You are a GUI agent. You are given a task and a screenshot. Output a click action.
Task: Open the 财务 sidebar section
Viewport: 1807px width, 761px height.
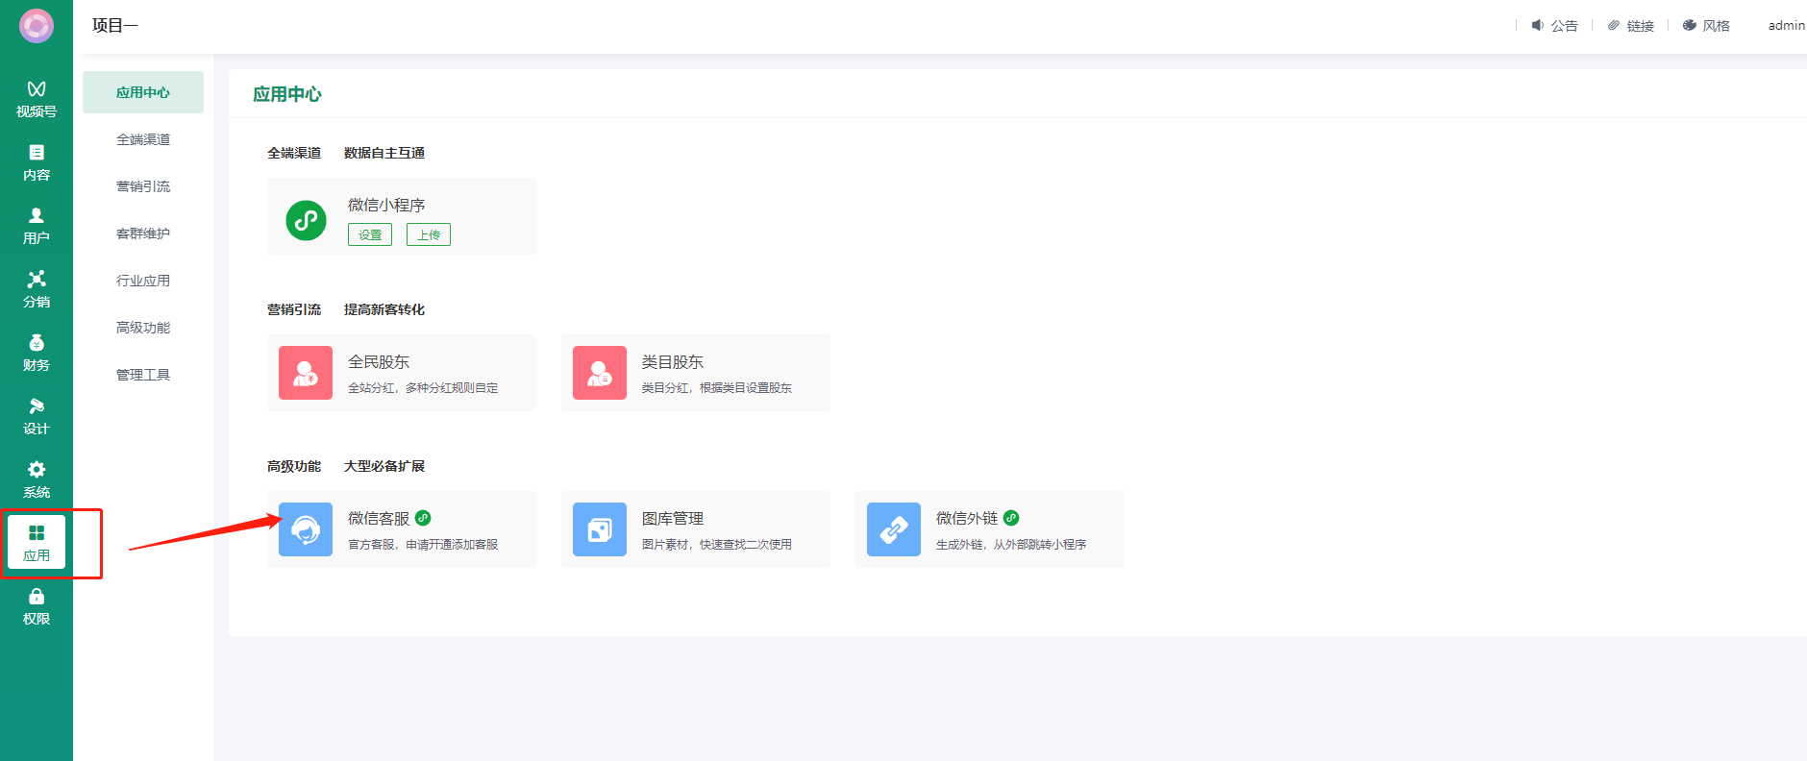tap(37, 353)
